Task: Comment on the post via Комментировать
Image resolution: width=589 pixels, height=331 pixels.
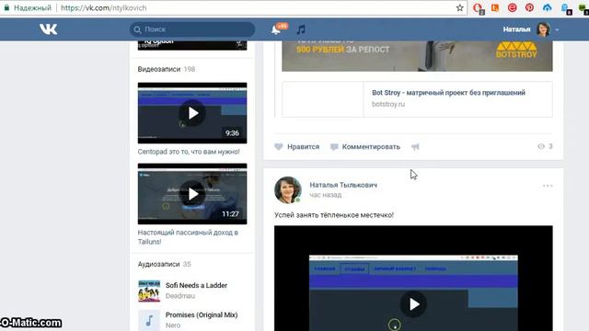Action: point(365,147)
